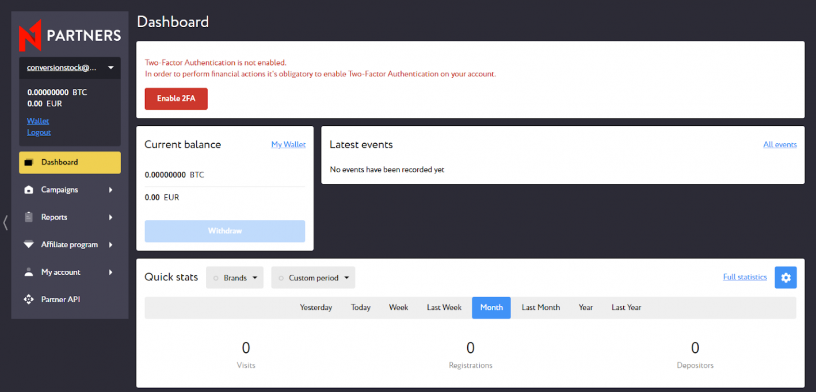The height and width of the screenshot is (392, 816).
Task: Select the Yesterday period tab
Action: click(x=316, y=308)
